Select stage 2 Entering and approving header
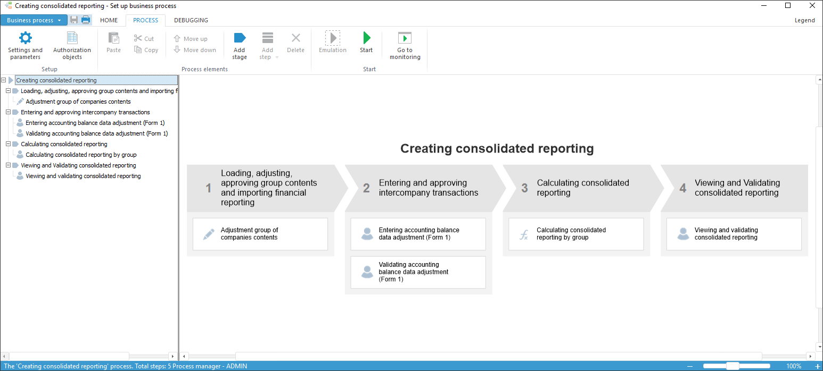The height and width of the screenshot is (371, 823). (425, 188)
